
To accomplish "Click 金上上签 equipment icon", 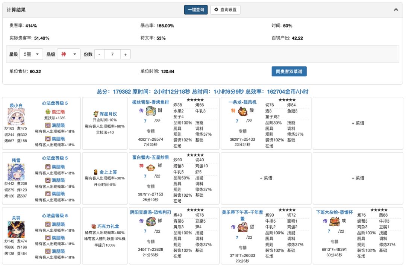I will [96, 172].
